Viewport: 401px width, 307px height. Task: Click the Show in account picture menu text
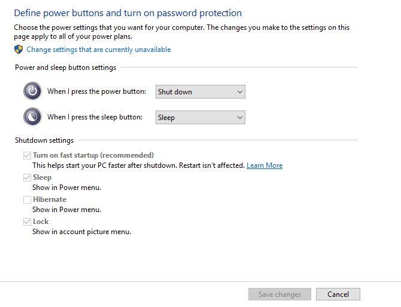click(x=81, y=232)
